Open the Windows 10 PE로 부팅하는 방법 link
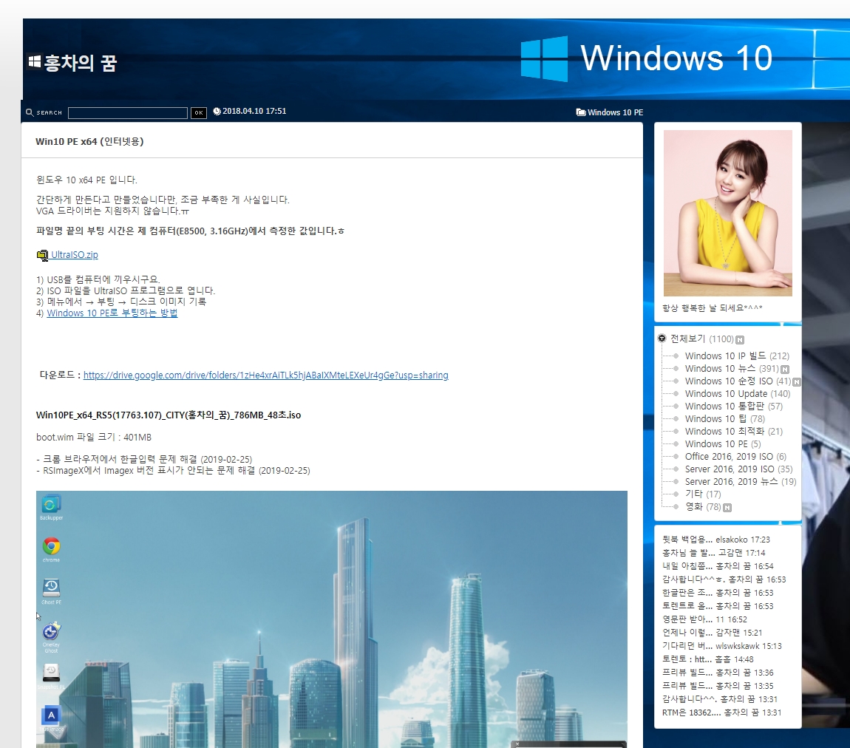This screenshot has width=850, height=748. pos(112,313)
